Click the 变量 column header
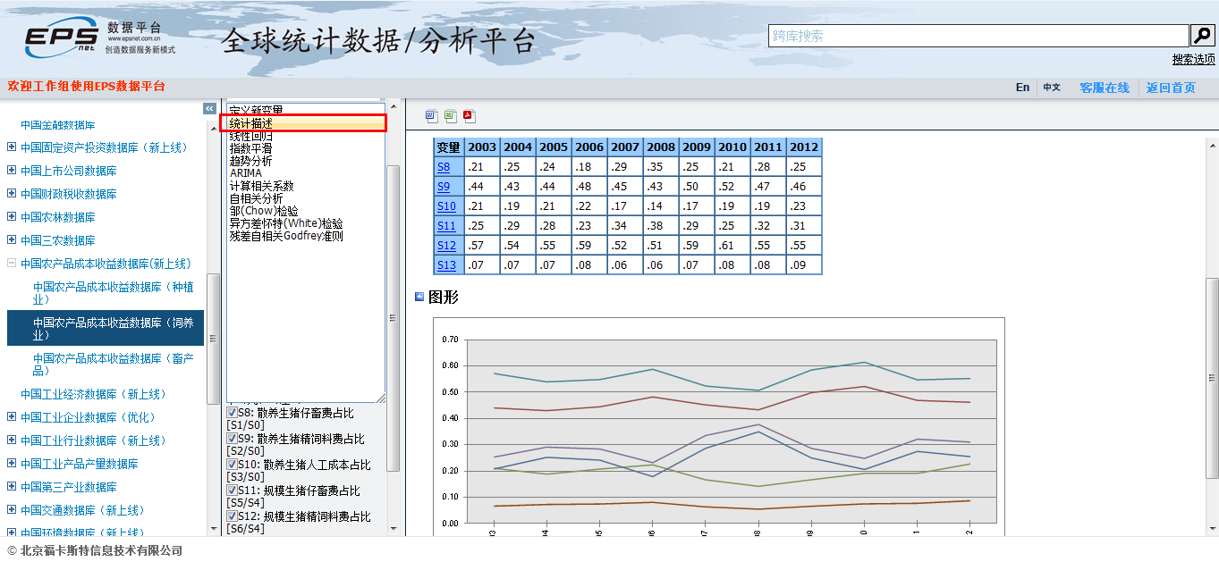 pos(449,147)
